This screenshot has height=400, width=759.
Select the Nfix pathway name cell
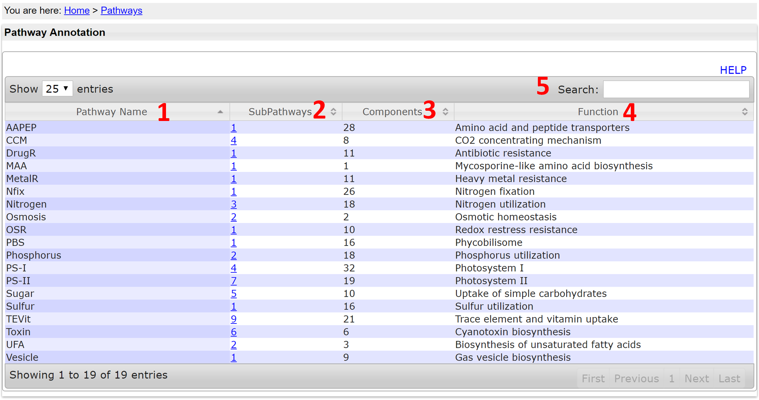click(x=117, y=192)
